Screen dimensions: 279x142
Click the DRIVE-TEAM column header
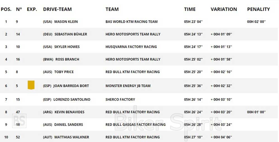[57, 9]
